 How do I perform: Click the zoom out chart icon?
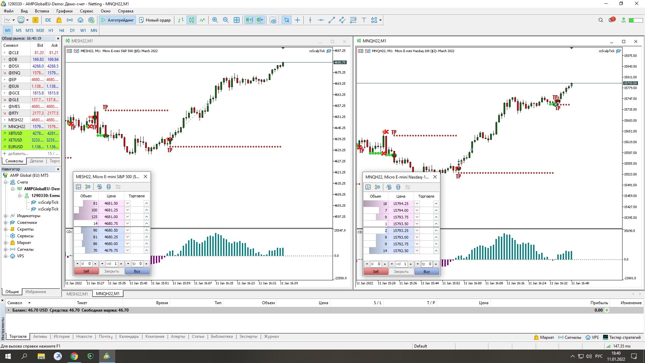(226, 20)
